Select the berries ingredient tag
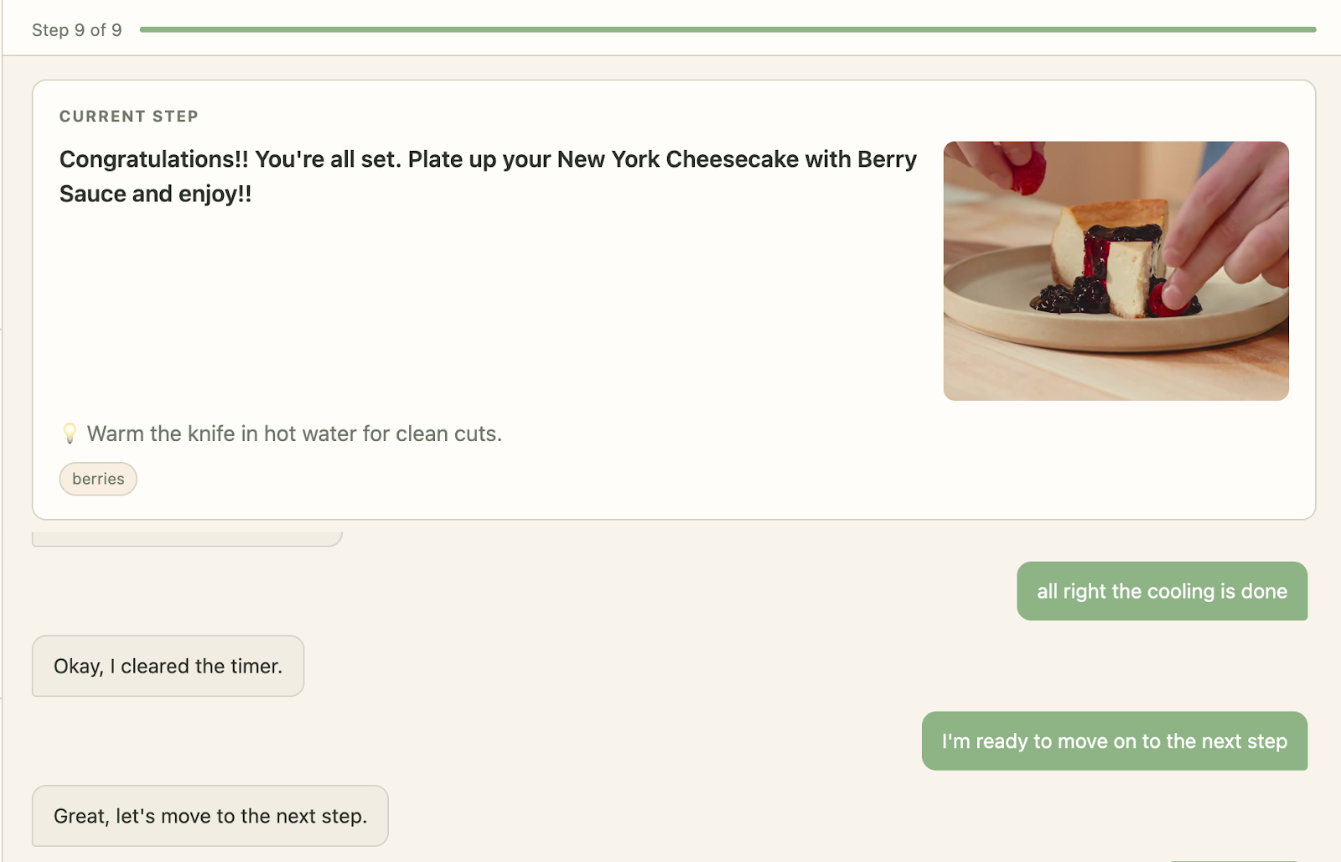This screenshot has height=862, width=1341. [98, 479]
